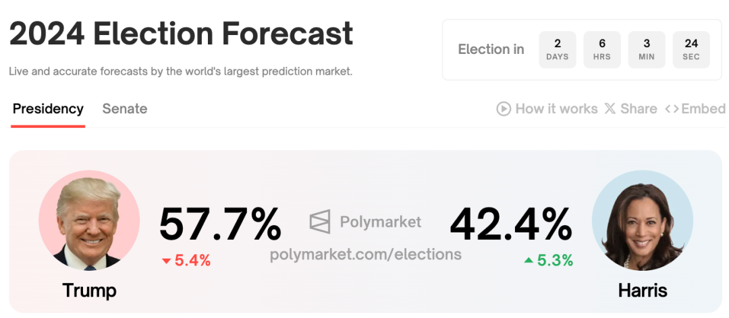Click the 2024 Election Forecast heading
The width and height of the screenshot is (729, 318).
[182, 34]
